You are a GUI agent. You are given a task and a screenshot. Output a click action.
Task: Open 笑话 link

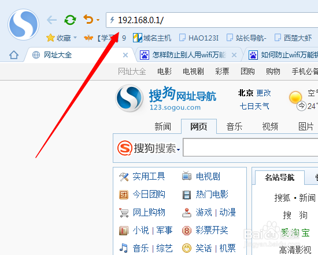click(x=204, y=248)
